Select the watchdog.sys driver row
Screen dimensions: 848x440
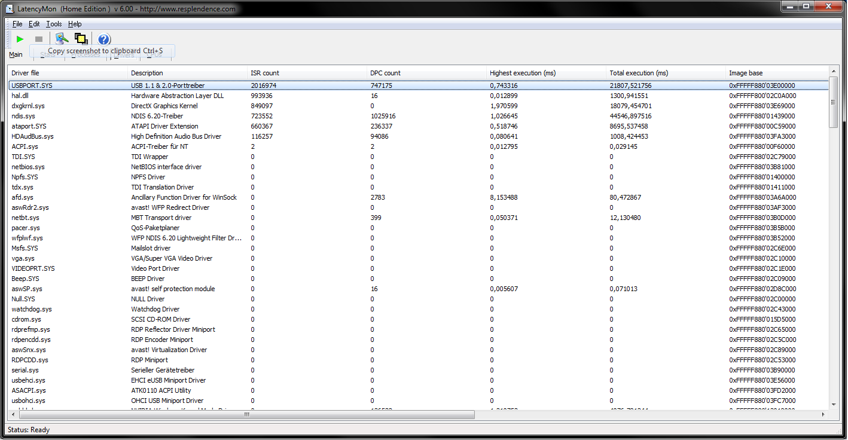coord(419,309)
